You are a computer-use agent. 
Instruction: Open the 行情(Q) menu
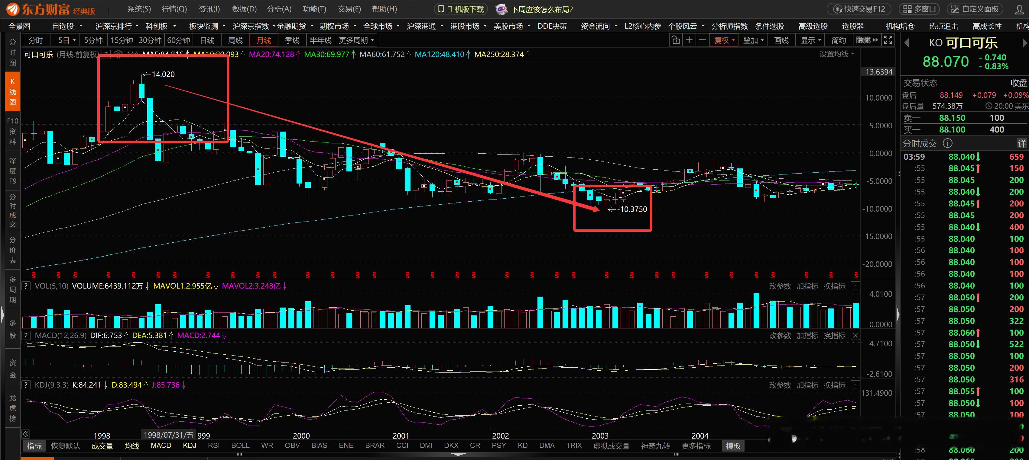pos(174,9)
